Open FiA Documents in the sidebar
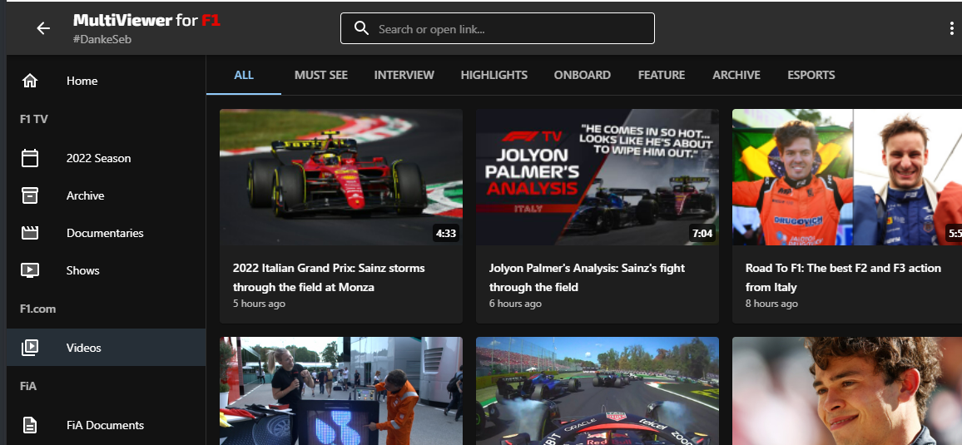The height and width of the screenshot is (445, 962). tap(107, 425)
